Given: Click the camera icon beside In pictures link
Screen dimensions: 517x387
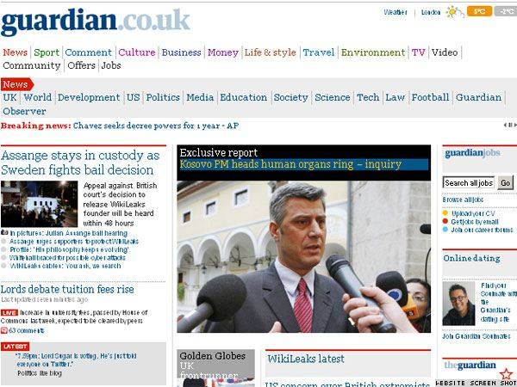Looking at the screenshot, I should click(x=4, y=233).
